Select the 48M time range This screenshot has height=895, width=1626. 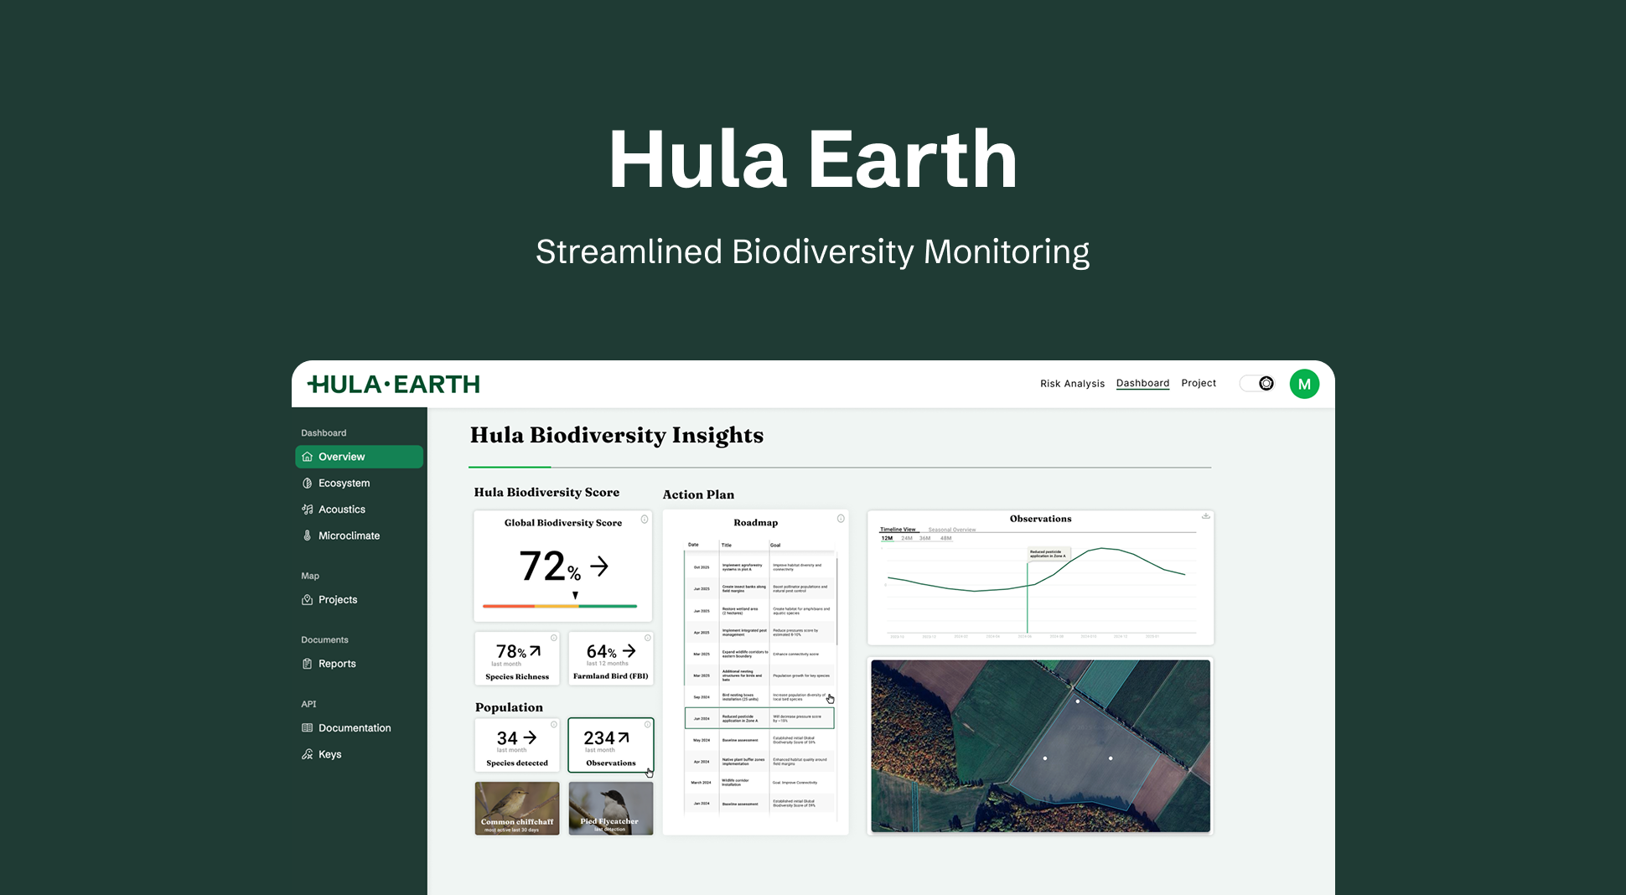(x=945, y=538)
